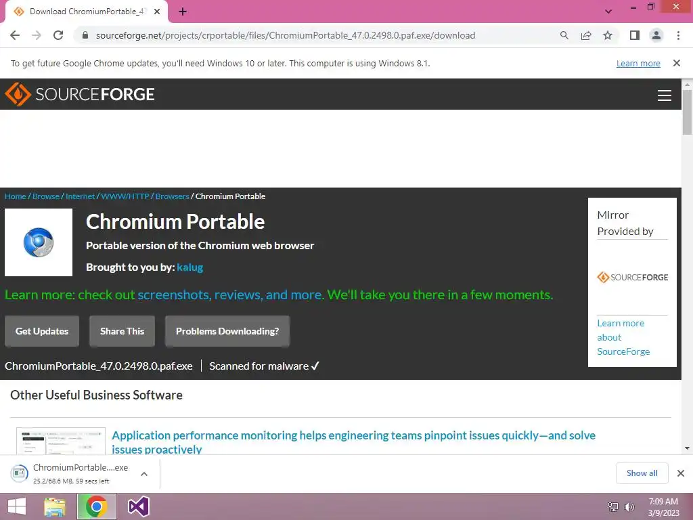Go to Browsers breadcrumb
Image resolution: width=693 pixels, height=520 pixels.
pyautogui.click(x=172, y=196)
